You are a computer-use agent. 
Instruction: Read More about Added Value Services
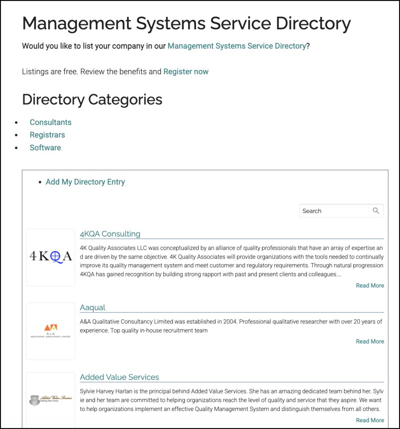[369, 420]
